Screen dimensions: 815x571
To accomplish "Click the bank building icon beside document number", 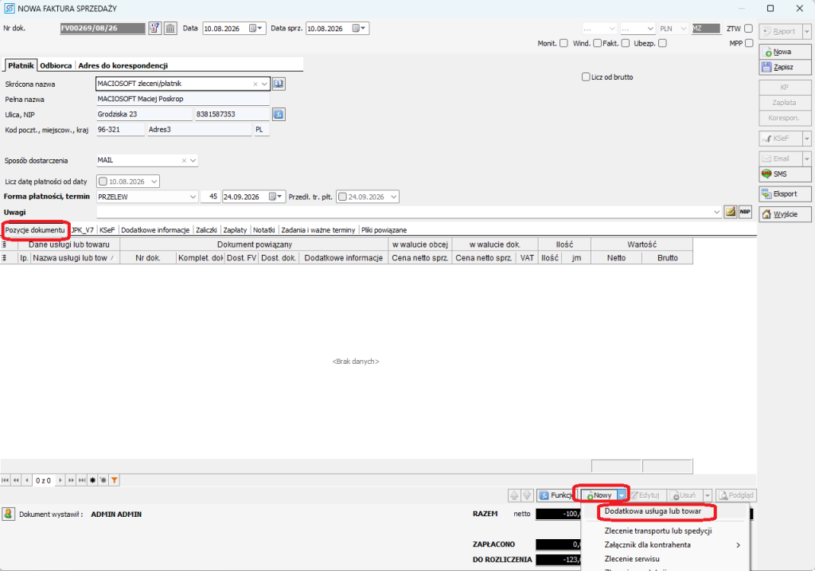I will click(170, 28).
